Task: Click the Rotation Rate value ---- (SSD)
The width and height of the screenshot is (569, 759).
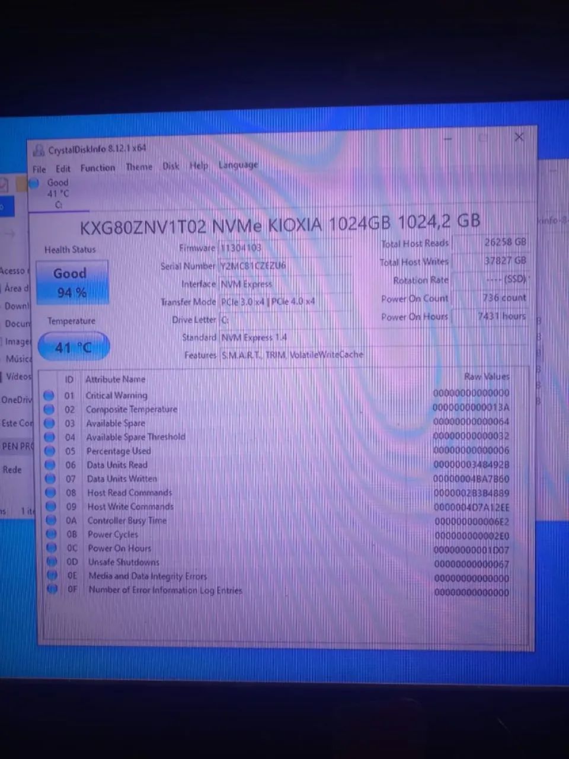Action: [490, 279]
